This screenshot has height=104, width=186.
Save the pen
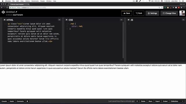click(x=127, y=13)
